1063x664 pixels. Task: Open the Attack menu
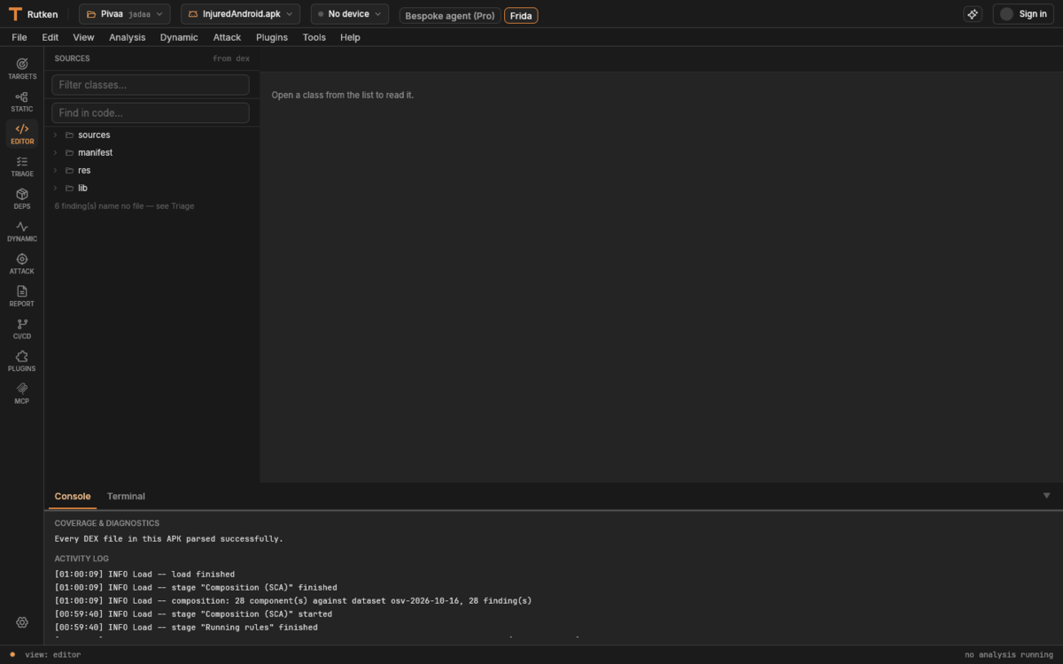pyautogui.click(x=227, y=37)
